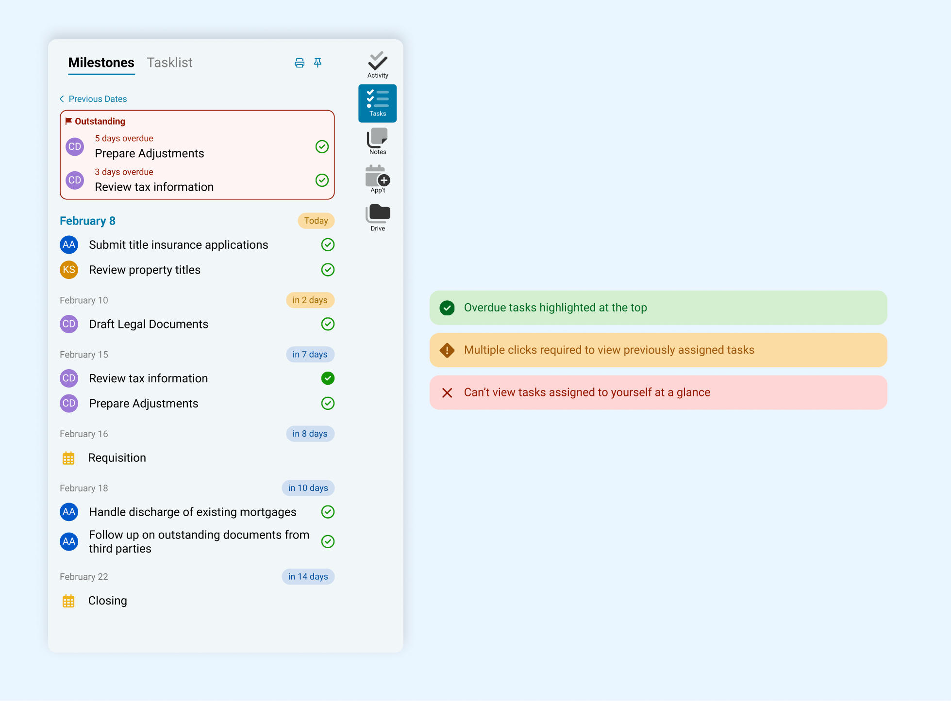Screen dimensions: 951x701
Task: Click the Requisition calendar icon
Action: tap(68, 458)
